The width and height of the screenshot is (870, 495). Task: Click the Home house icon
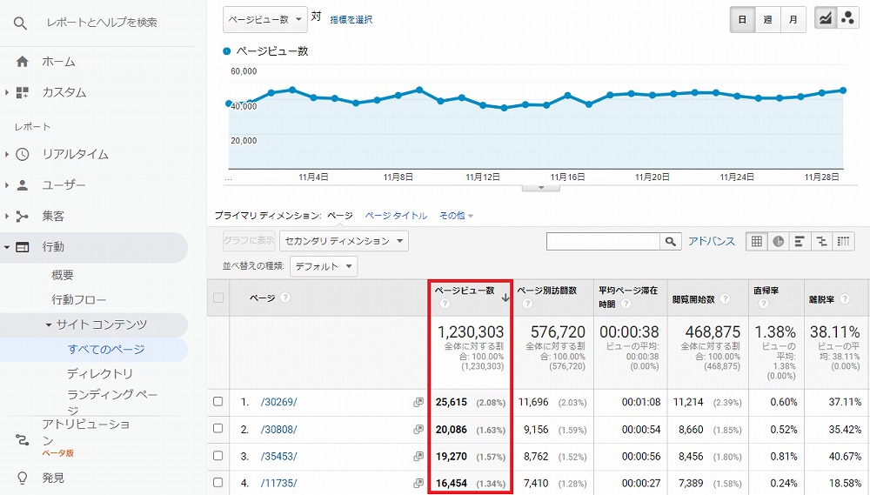(x=23, y=62)
